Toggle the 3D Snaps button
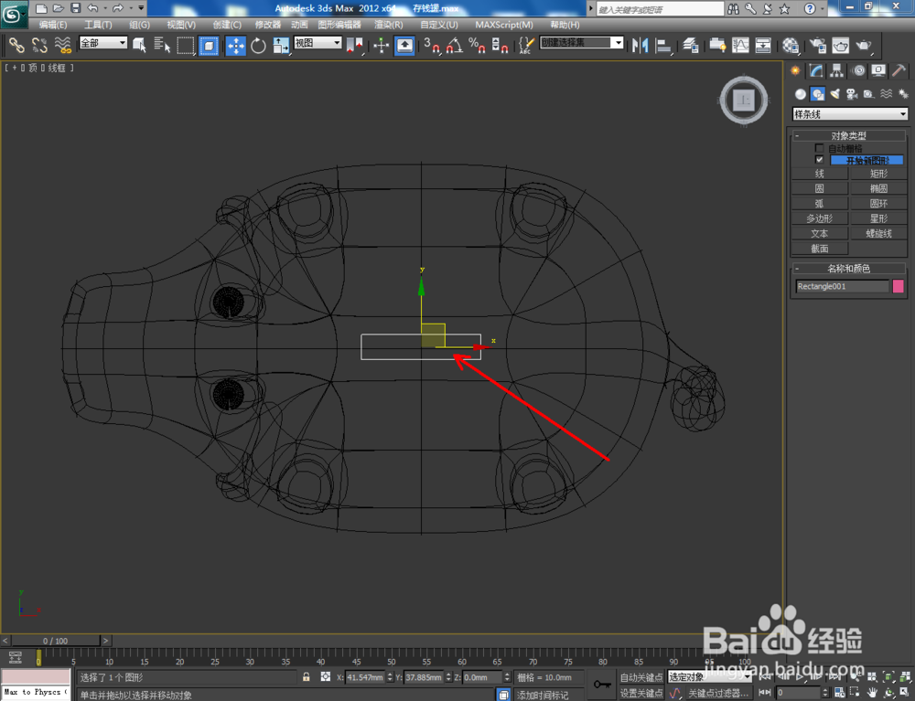This screenshot has width=915, height=701. point(432,45)
